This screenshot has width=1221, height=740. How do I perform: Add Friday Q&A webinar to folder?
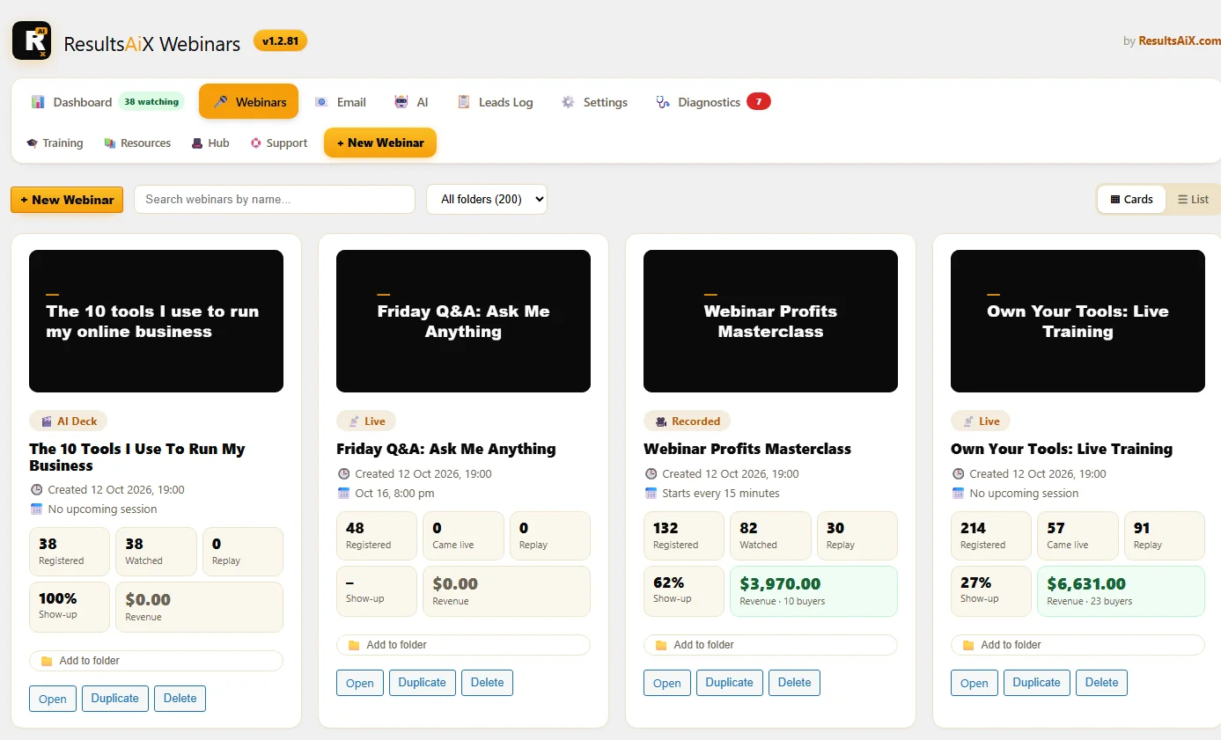click(463, 645)
